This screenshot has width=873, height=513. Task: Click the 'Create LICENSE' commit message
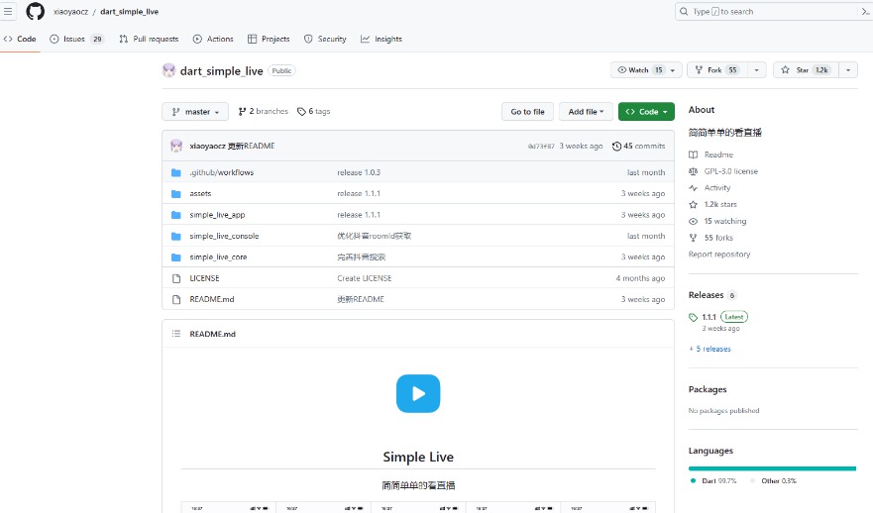364,278
